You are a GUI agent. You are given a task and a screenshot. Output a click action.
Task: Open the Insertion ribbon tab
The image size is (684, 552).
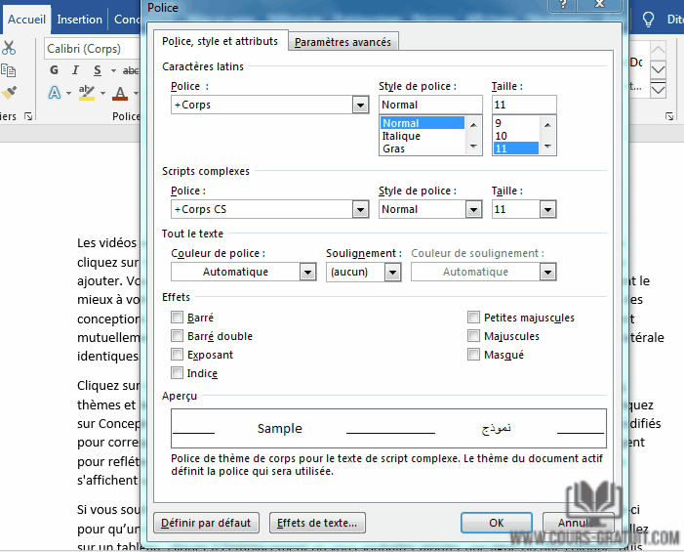79,19
